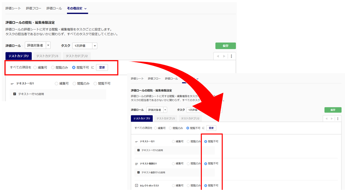Image resolution: width=345 pixels, height=192 pixels.
Task: Open 評価フロー in the upper screenshot navigation
Action: click(x=34, y=8)
